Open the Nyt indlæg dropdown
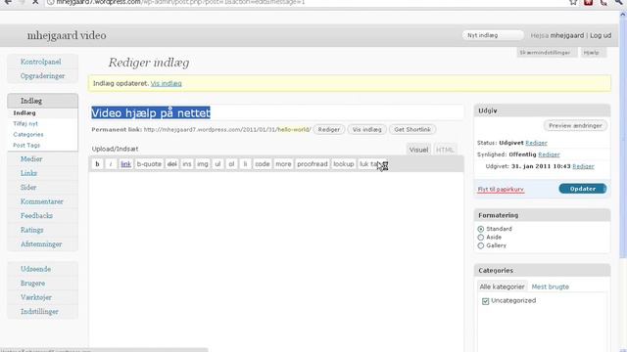The image size is (627, 352). point(493,35)
